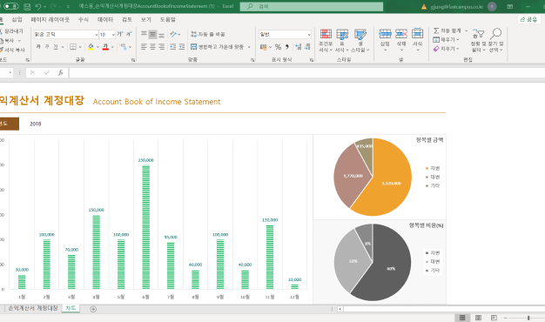Click the ribbon display options icon

[x=510, y=6]
